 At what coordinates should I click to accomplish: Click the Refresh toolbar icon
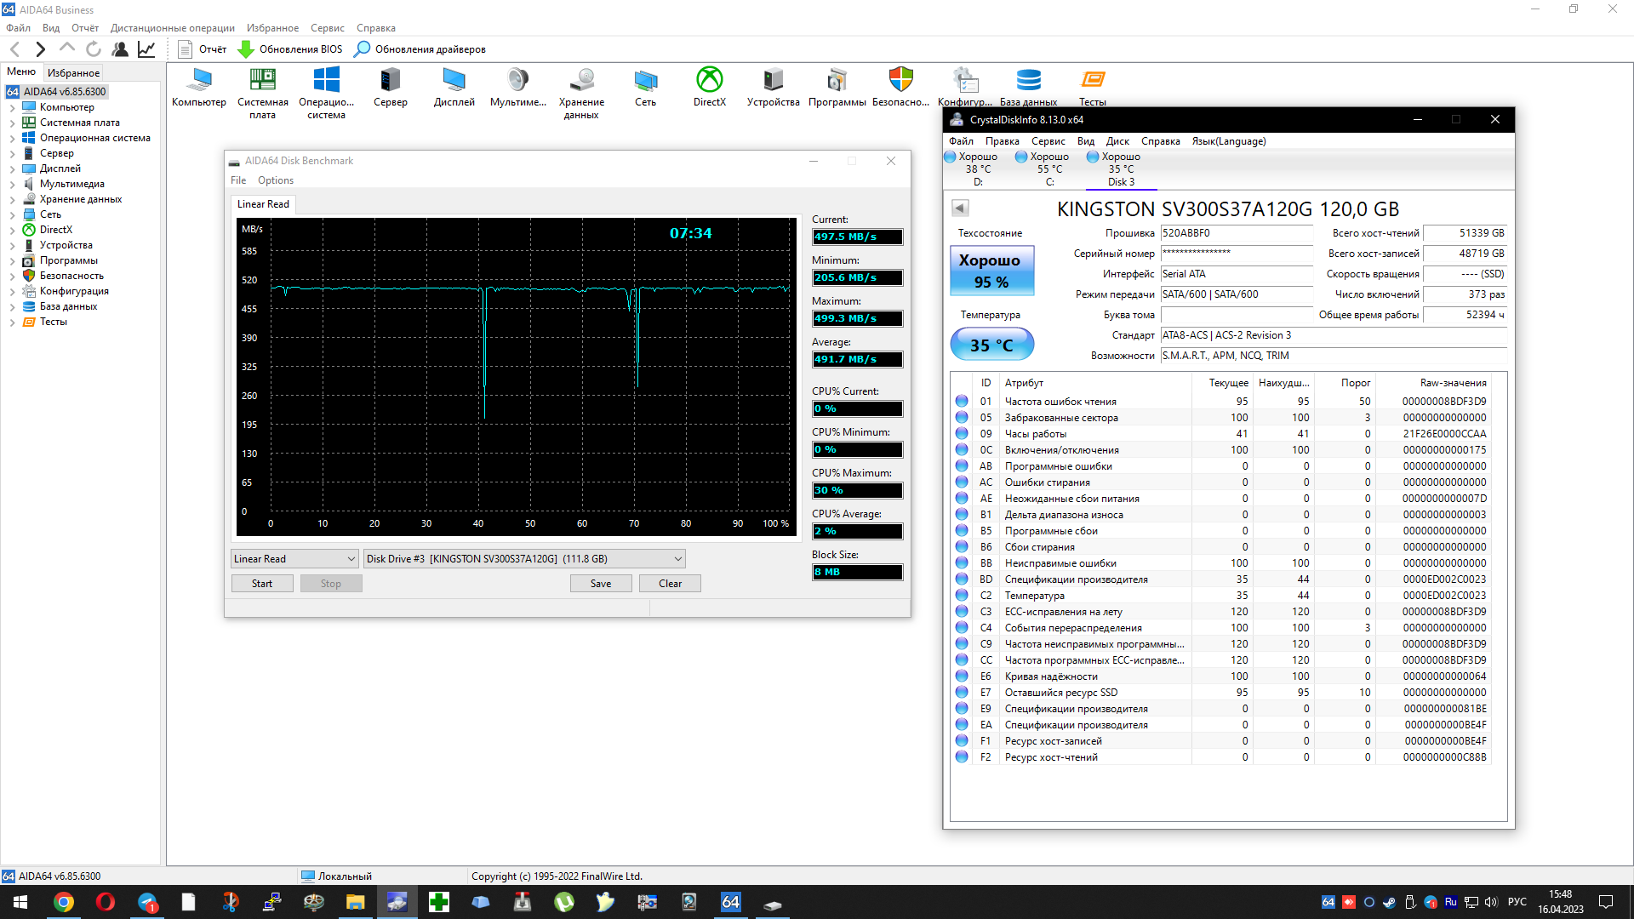click(94, 49)
